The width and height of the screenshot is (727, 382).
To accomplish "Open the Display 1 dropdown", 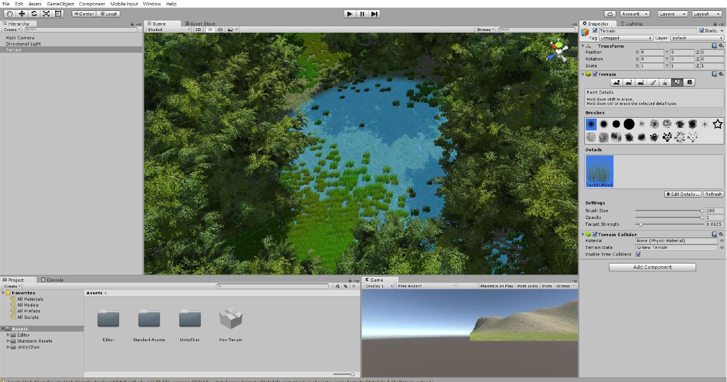I will point(379,286).
